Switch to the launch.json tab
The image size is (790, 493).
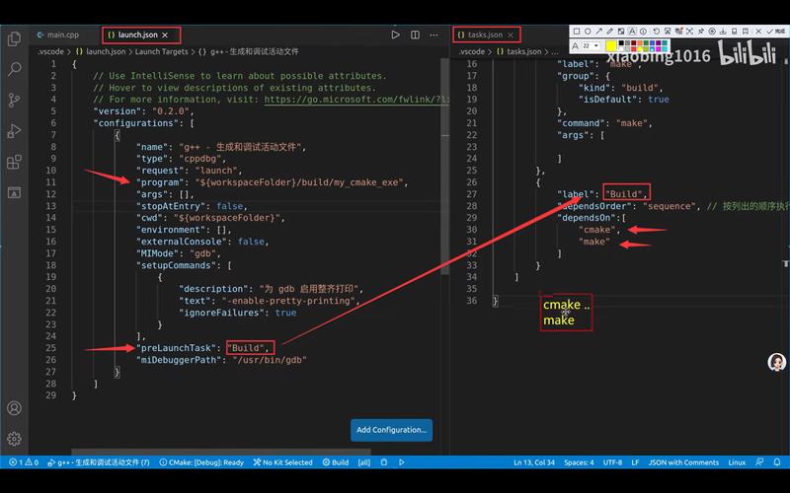click(137, 35)
